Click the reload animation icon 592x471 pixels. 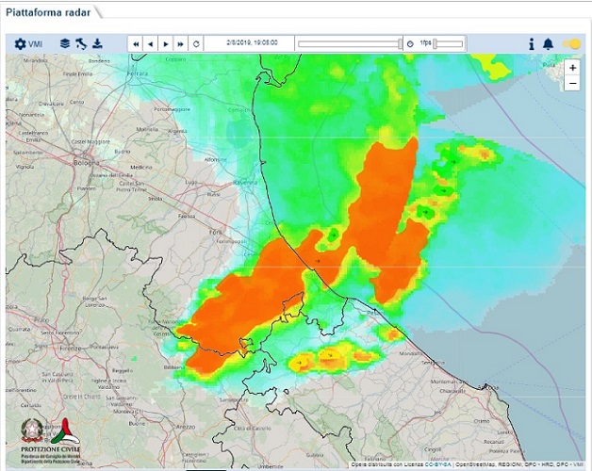(196, 43)
